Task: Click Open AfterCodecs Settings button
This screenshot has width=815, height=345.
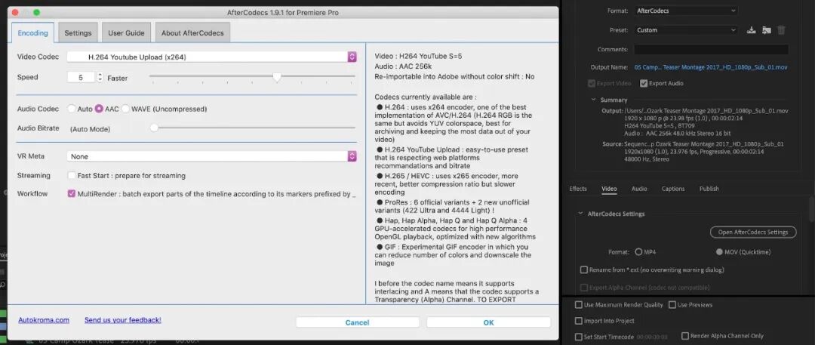Action: point(753,232)
